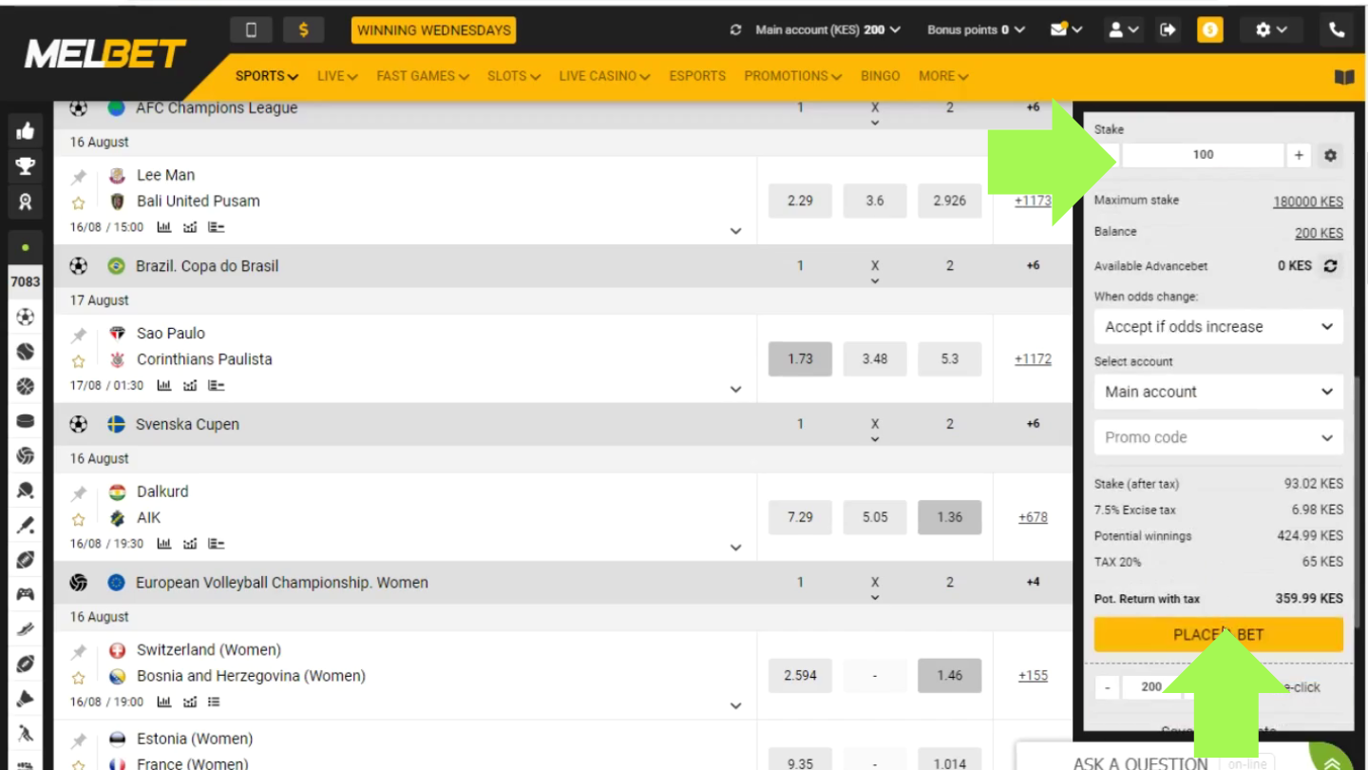Open the trophy icon in the left sidebar
1368x770 pixels.
click(x=26, y=166)
